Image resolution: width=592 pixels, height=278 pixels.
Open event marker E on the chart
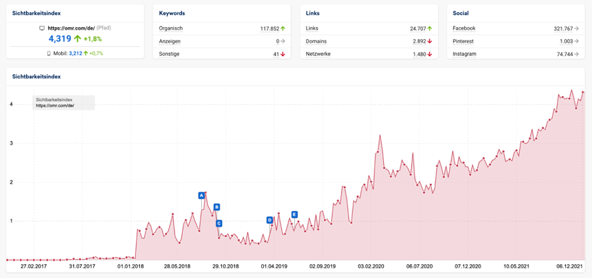(x=294, y=215)
